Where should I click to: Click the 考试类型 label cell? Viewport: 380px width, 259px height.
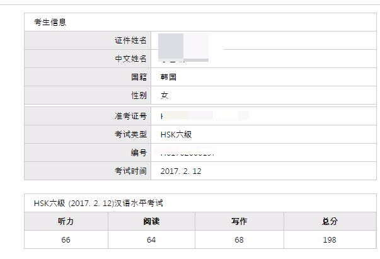(x=88, y=134)
